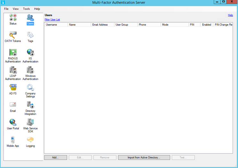Screen dimensions: 238x168
Task: Sort by PIN Change Re column header
Action: coord(223,25)
